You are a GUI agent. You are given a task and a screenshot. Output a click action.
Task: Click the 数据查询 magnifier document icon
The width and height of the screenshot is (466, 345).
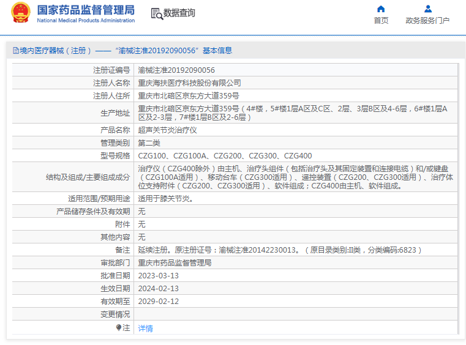156,13
